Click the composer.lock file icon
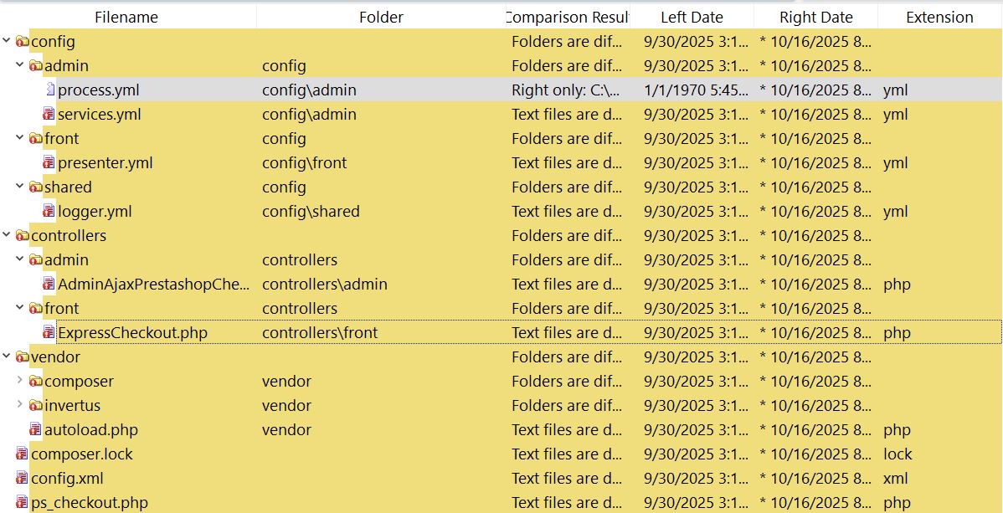Image resolution: width=1003 pixels, height=513 pixels. [23, 454]
